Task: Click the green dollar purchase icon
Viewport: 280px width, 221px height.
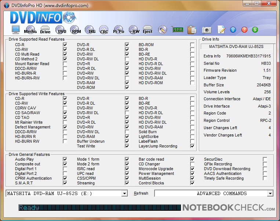Action: point(255,30)
